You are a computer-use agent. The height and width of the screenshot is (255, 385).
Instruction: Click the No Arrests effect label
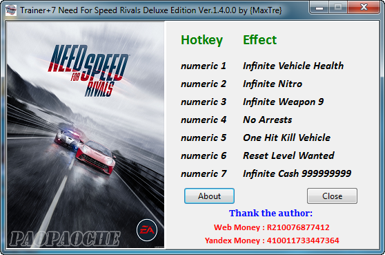[x=268, y=120]
